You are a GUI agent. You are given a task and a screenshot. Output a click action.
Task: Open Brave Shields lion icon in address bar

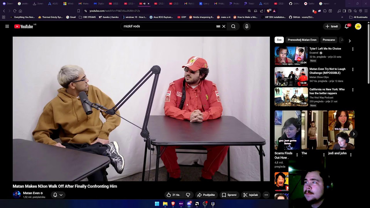click(x=269, y=11)
